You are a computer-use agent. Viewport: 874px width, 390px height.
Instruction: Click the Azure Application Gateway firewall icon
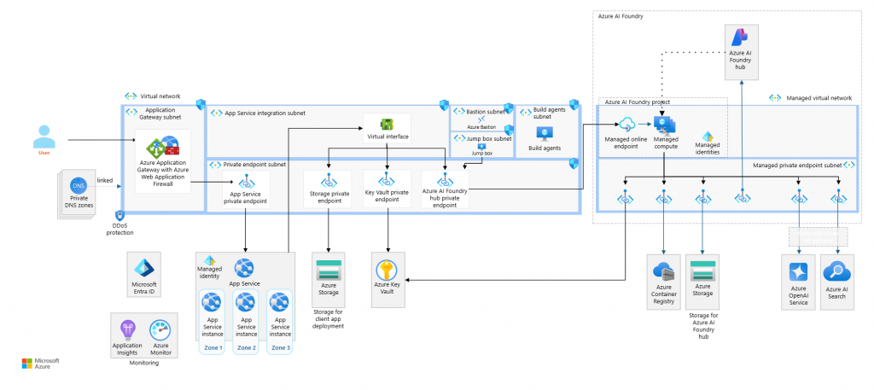(x=162, y=146)
